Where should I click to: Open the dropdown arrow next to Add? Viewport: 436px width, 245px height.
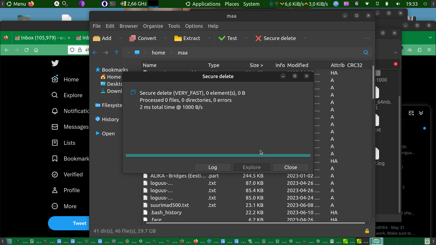coord(120,38)
